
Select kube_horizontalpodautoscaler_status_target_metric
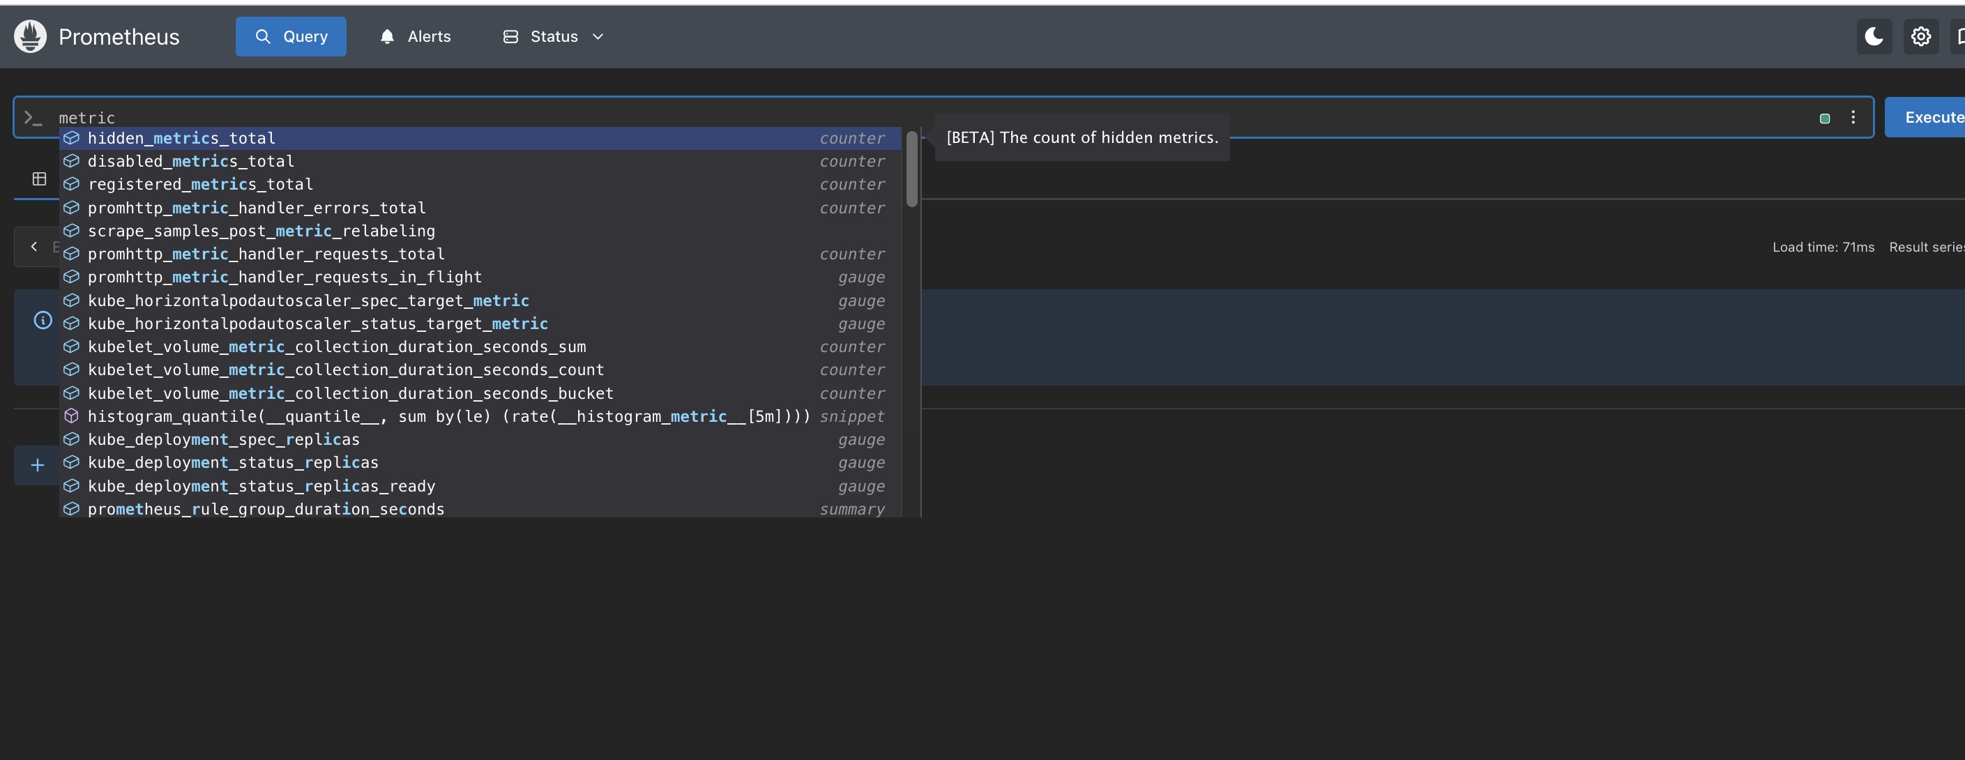tap(480, 324)
